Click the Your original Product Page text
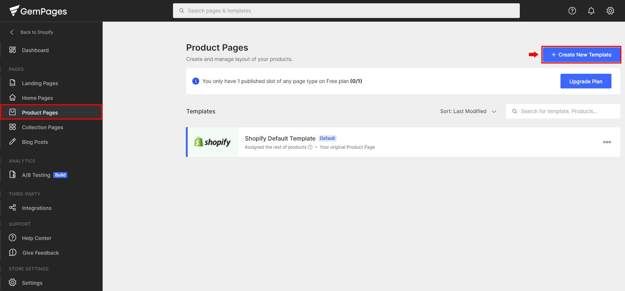Image resolution: width=625 pixels, height=291 pixels. coord(347,147)
